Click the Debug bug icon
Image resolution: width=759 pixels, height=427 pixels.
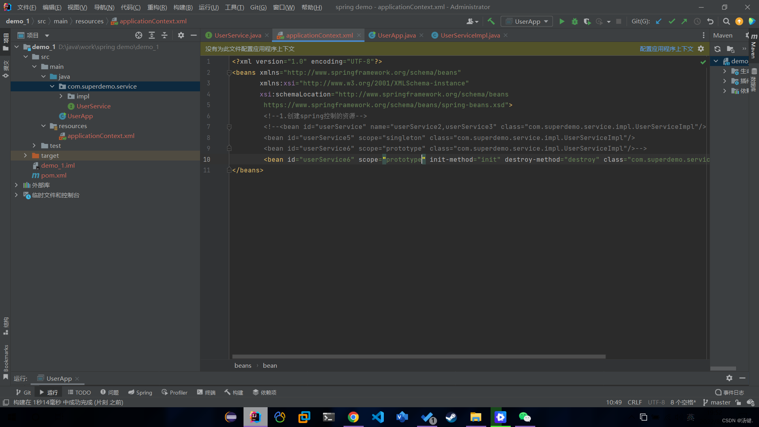click(574, 21)
